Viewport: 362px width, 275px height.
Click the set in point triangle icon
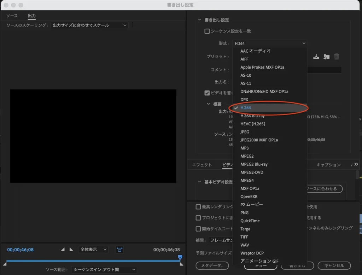(x=63, y=250)
